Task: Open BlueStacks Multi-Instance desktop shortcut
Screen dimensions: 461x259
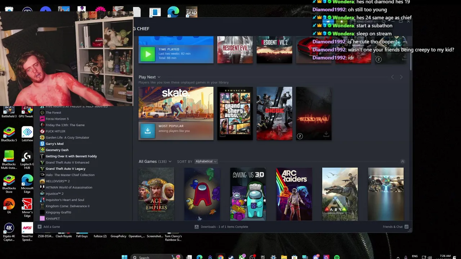Action: pyautogui.click(x=9, y=160)
